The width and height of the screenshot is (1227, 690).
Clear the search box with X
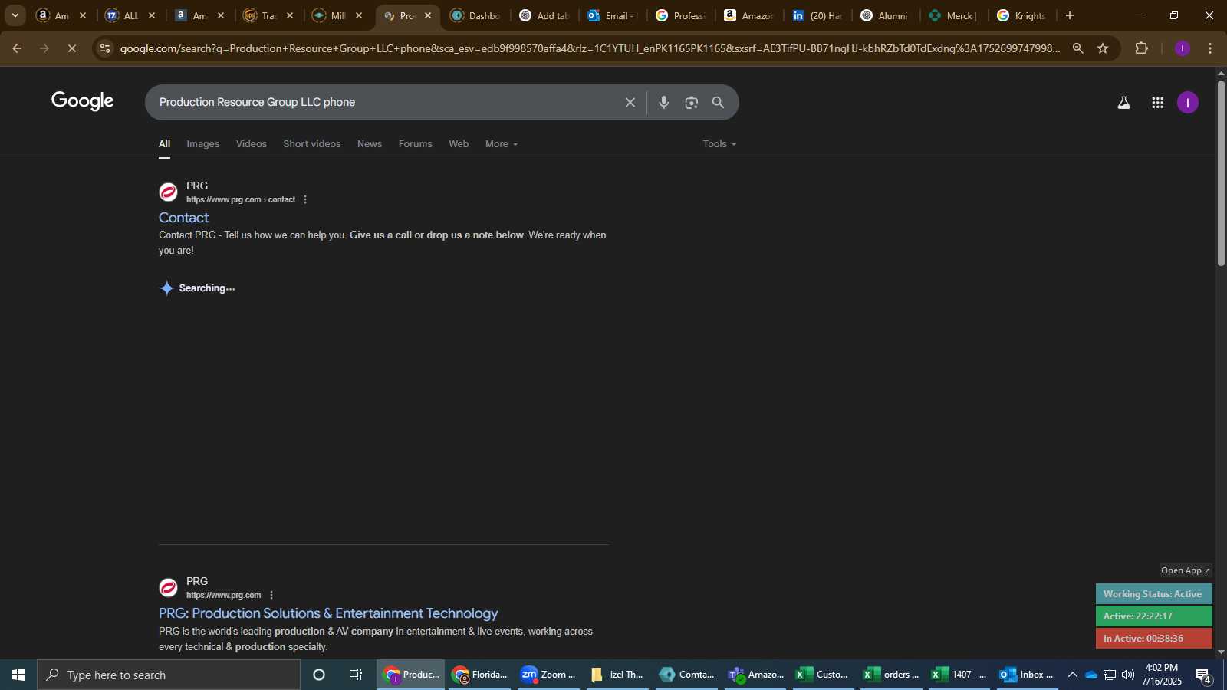(630, 103)
